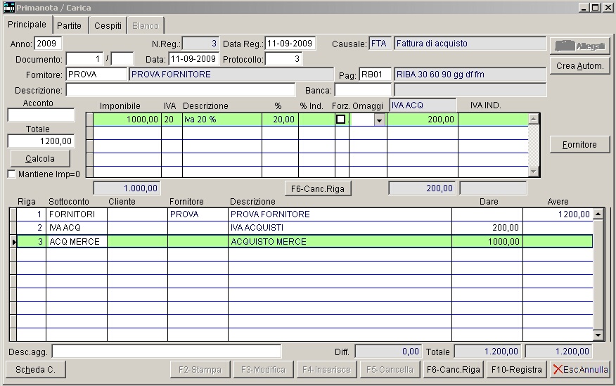The height and width of the screenshot is (386, 616).
Task: Focus the Protocollo field
Action: point(283,59)
